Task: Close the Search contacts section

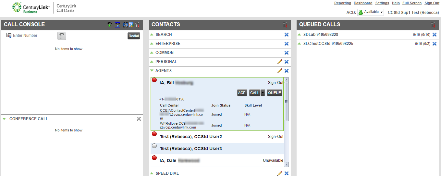Action: (x=286, y=35)
